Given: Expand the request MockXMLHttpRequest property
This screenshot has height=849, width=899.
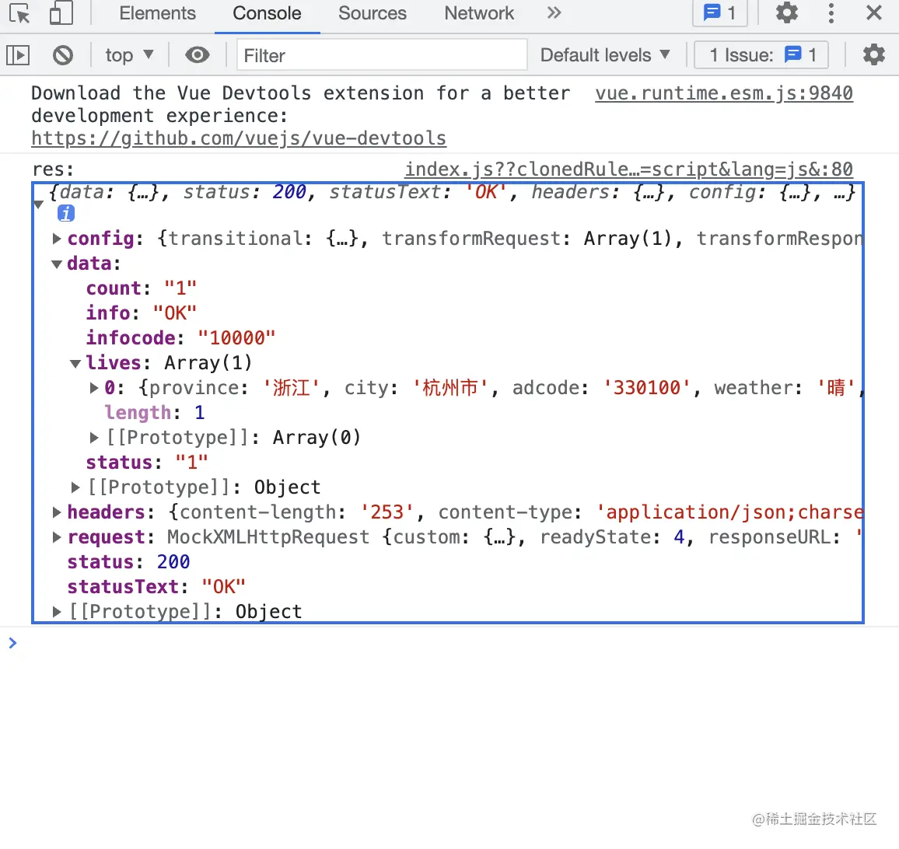Looking at the screenshot, I should point(56,537).
